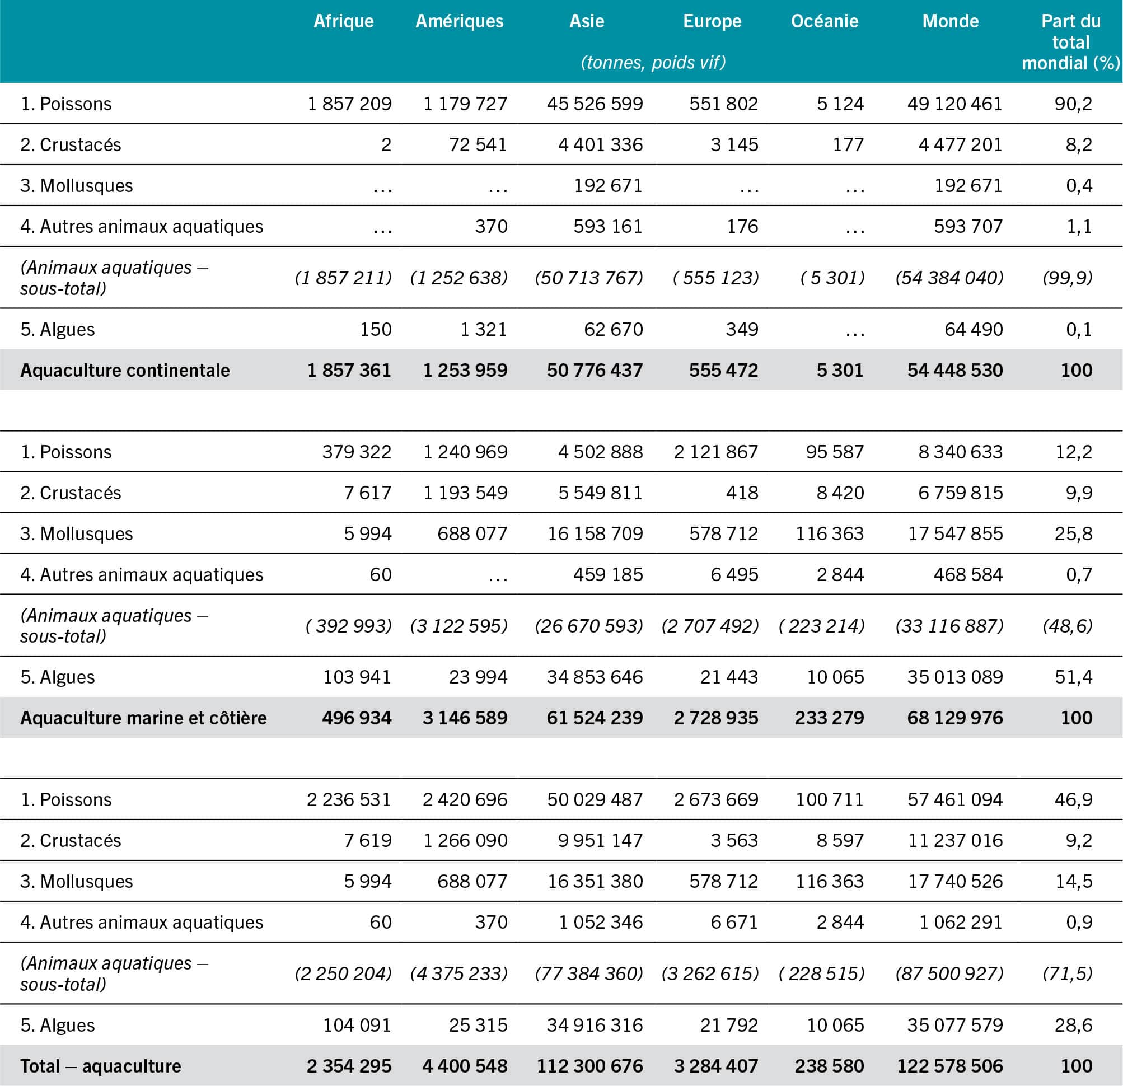
Task: Click the total 61 524 239
Action: [595, 718]
